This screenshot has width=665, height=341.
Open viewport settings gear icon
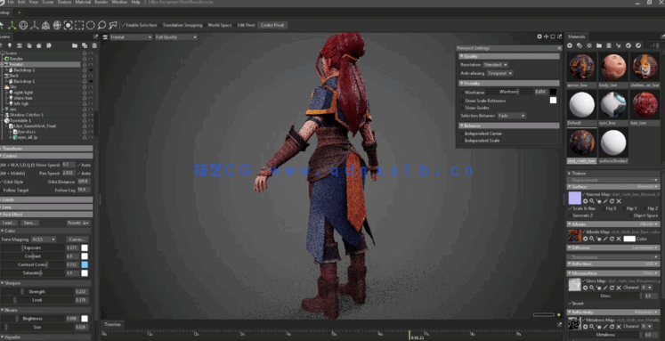(x=539, y=37)
